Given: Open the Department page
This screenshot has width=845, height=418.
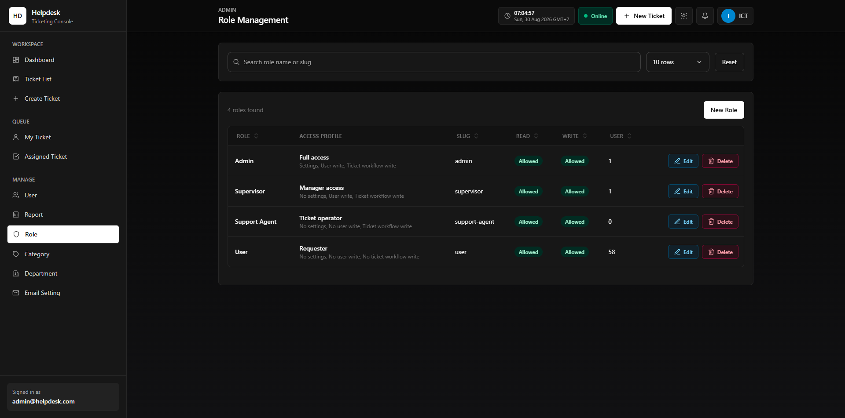Looking at the screenshot, I should (x=63, y=273).
